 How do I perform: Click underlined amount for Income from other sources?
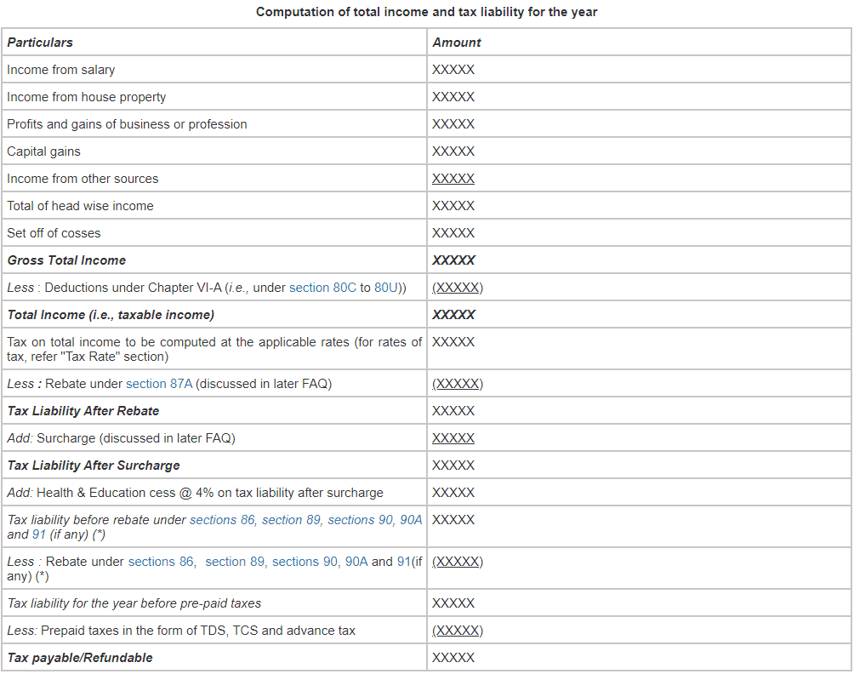(453, 179)
